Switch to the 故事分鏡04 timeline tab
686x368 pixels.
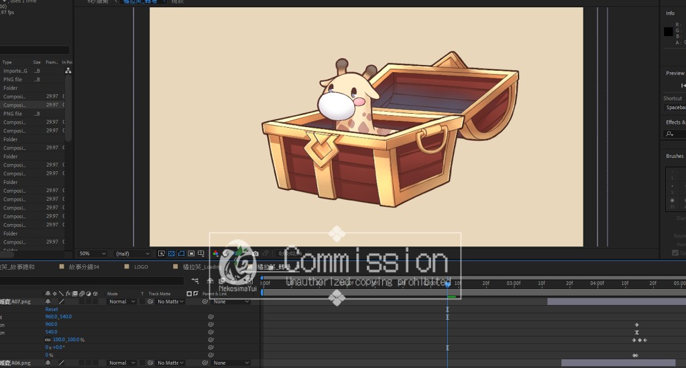click(84, 266)
